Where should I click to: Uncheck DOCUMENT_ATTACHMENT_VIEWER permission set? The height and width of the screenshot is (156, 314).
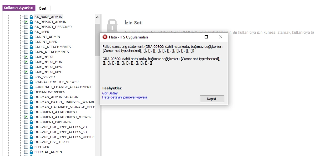click(26, 117)
